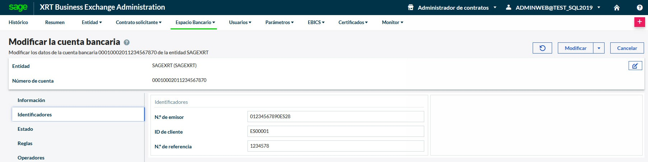Click the reset (circular arrow) button
Viewport: 648px width, 162px height.
pyautogui.click(x=542, y=48)
